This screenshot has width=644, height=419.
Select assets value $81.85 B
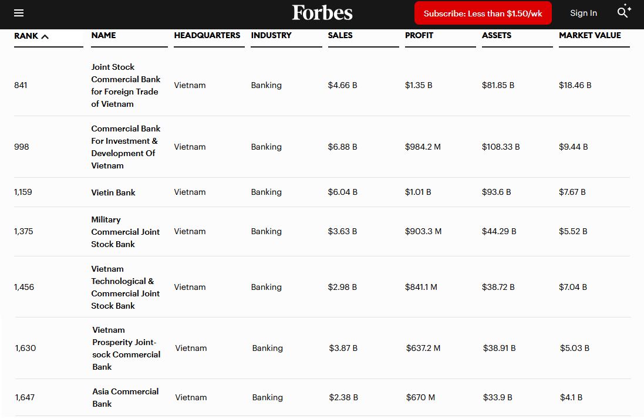pos(498,85)
